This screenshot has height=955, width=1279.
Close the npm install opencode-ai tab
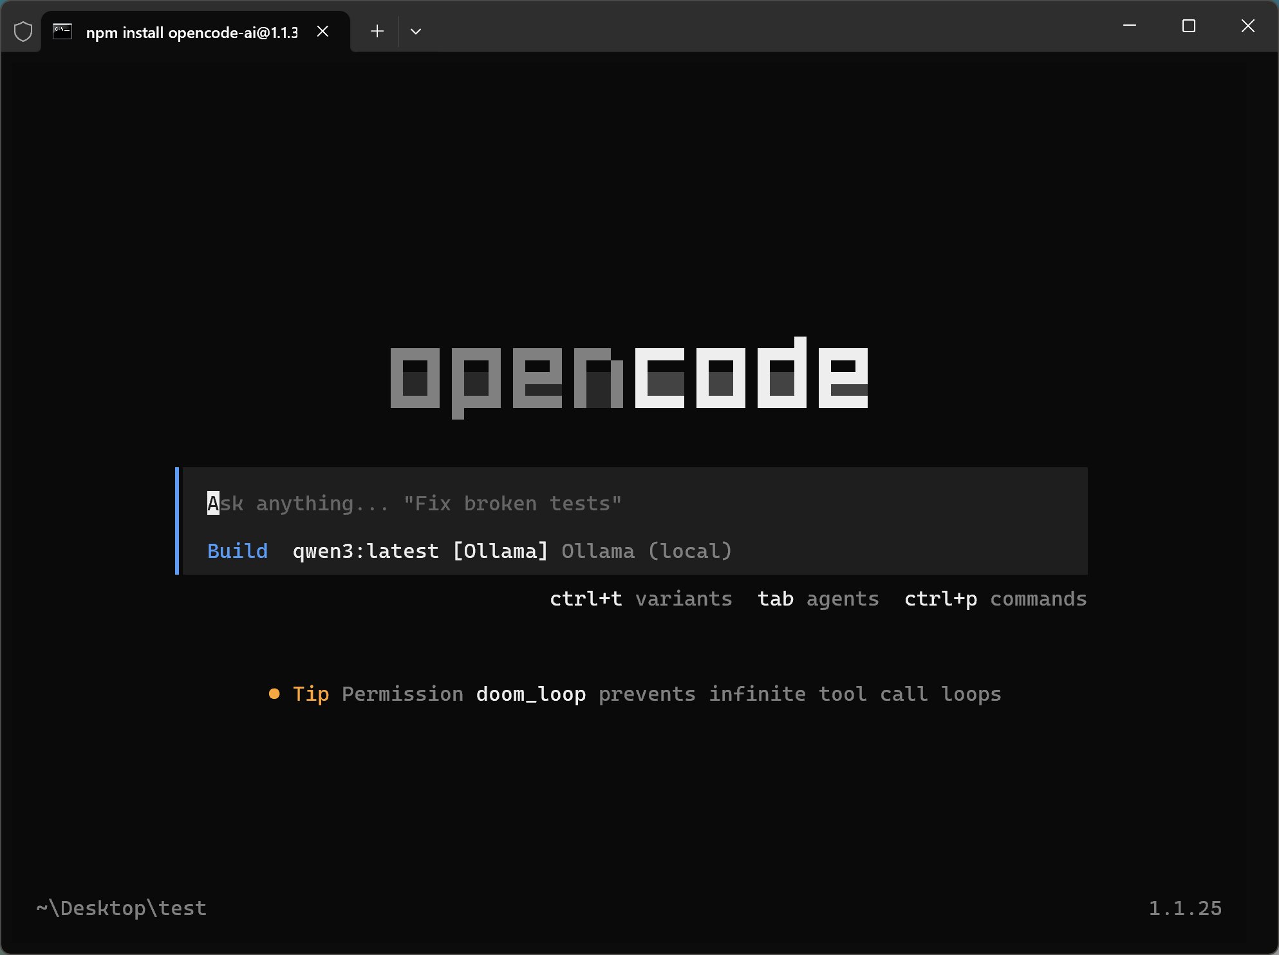coord(323,32)
